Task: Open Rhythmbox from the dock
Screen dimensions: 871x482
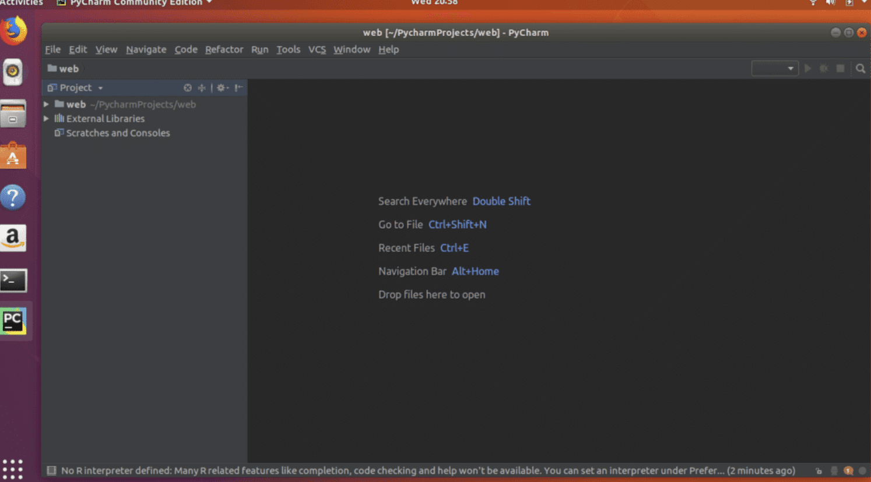Action: [x=13, y=72]
